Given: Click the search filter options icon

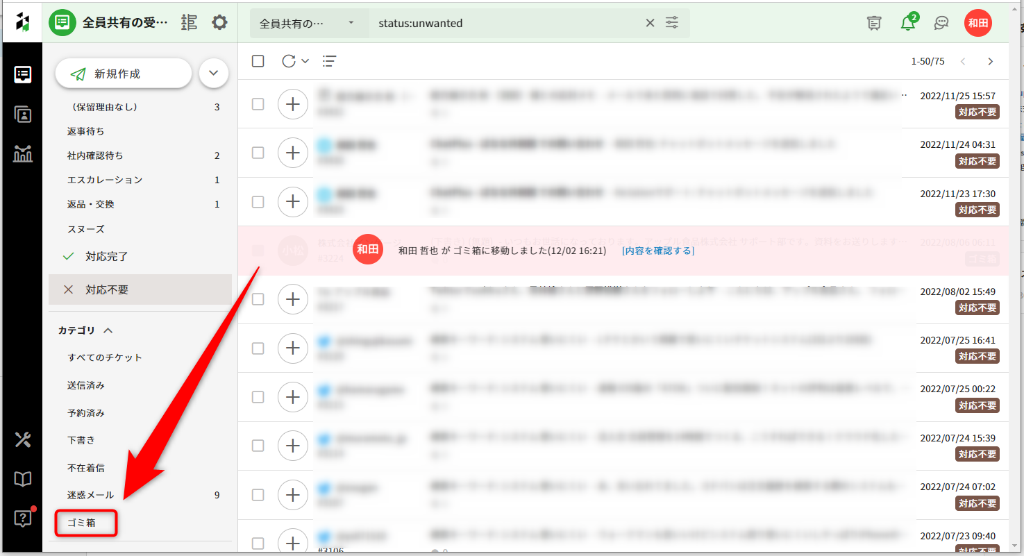Looking at the screenshot, I should (672, 23).
